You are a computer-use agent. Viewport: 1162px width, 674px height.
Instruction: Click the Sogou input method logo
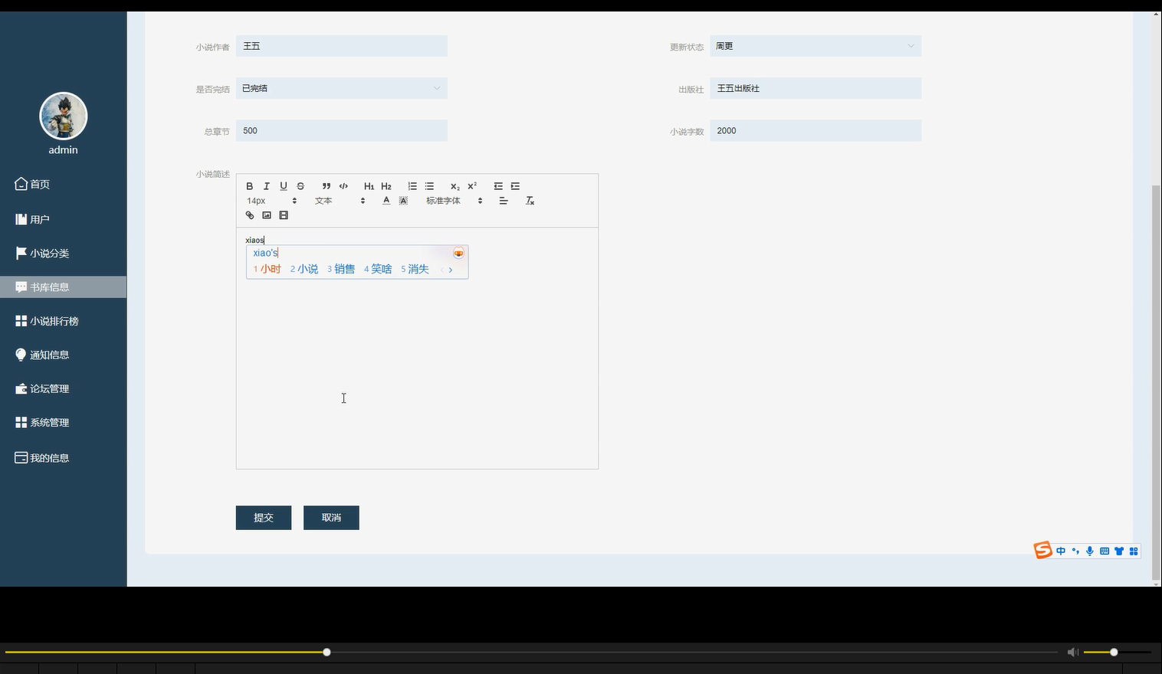click(1042, 550)
